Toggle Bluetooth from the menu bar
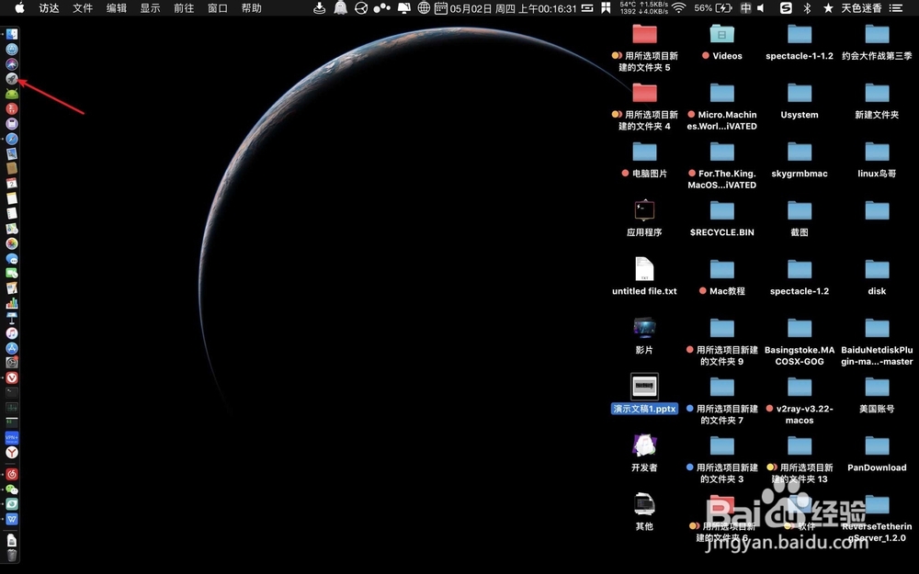 [805, 8]
